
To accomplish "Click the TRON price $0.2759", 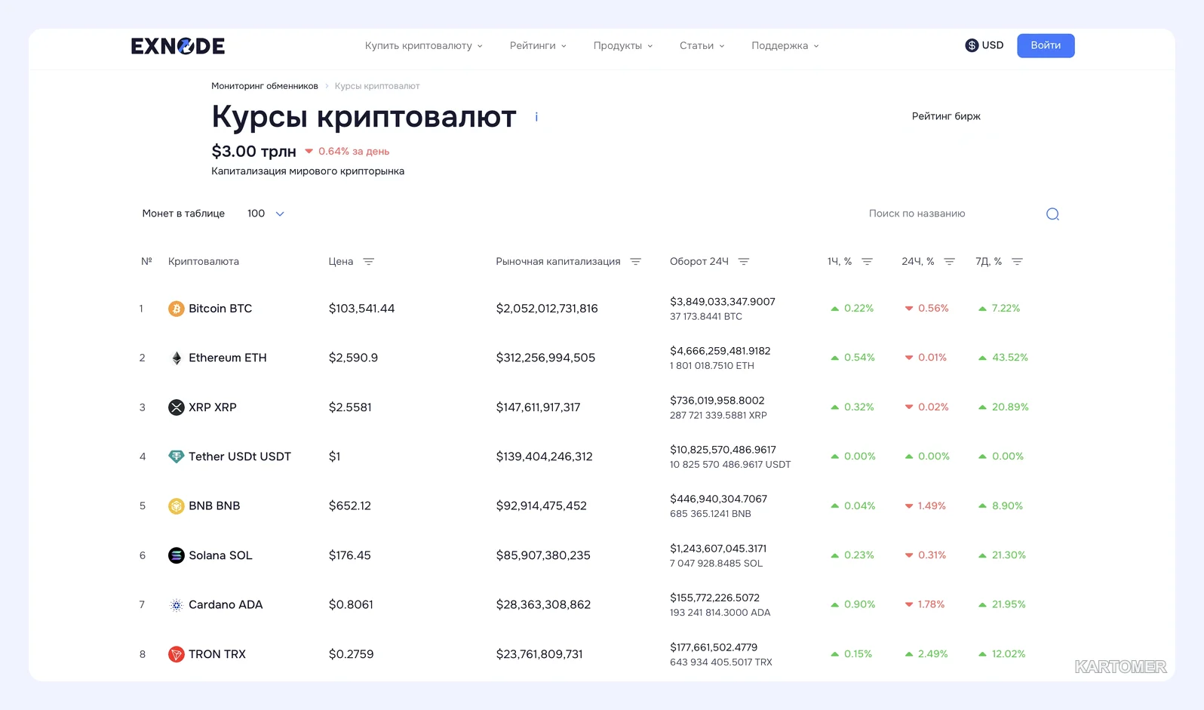I will pyautogui.click(x=351, y=654).
